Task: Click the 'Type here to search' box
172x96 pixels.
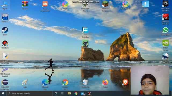Action: [30, 93]
